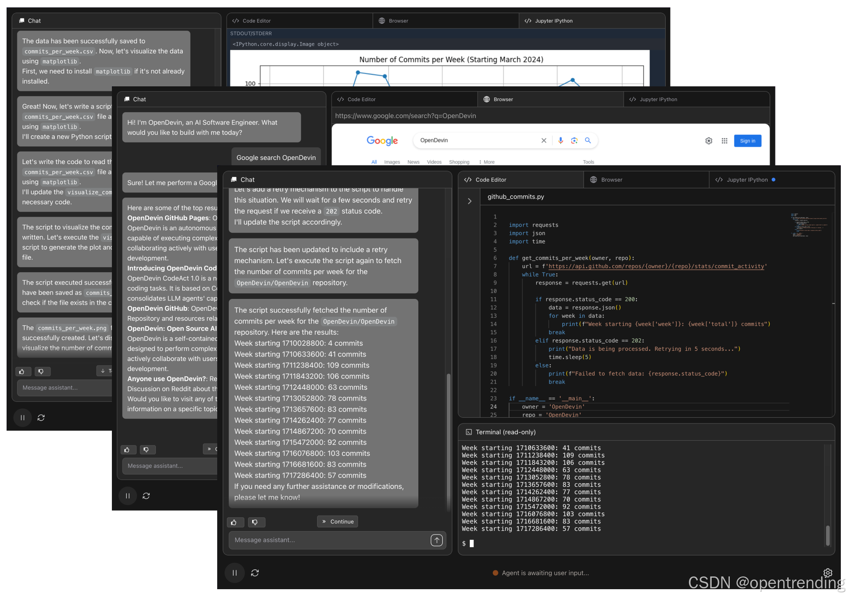Pause the running agent

pos(234,573)
